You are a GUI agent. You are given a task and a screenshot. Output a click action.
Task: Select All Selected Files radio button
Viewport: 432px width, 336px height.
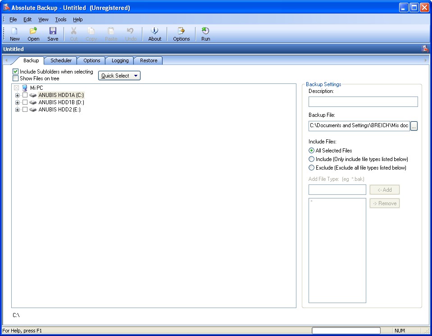(x=311, y=150)
